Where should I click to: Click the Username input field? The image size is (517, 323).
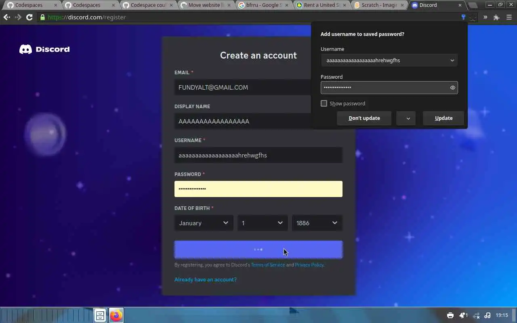click(258, 155)
